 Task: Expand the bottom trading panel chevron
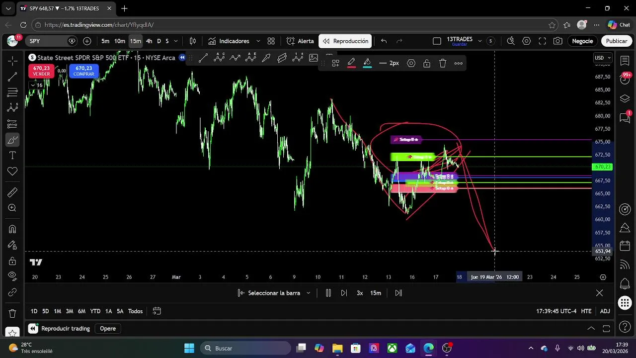click(591, 329)
